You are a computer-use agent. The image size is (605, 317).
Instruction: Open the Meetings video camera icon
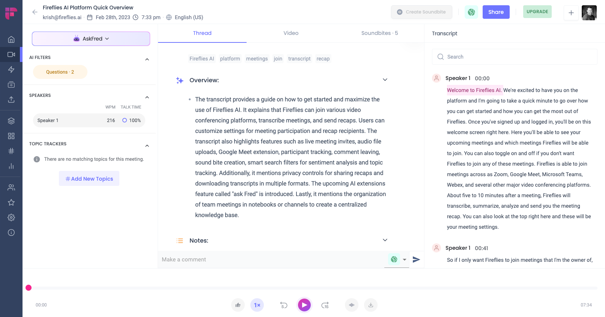coord(11,54)
